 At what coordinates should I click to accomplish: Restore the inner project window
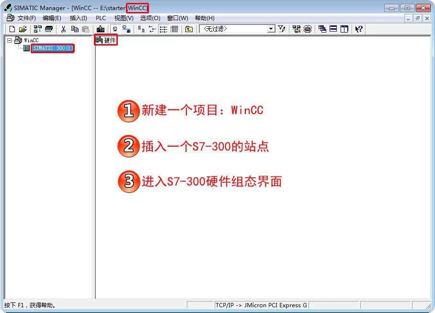click(x=418, y=19)
